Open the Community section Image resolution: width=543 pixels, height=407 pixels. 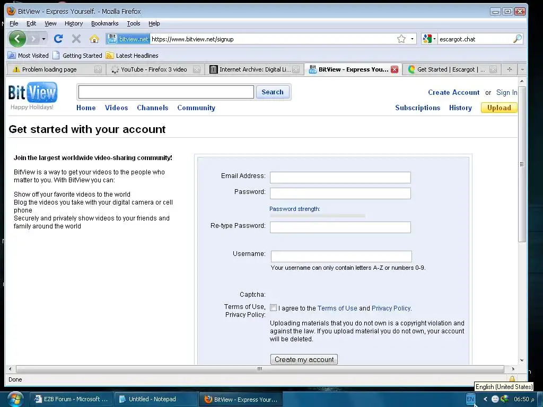coord(196,108)
